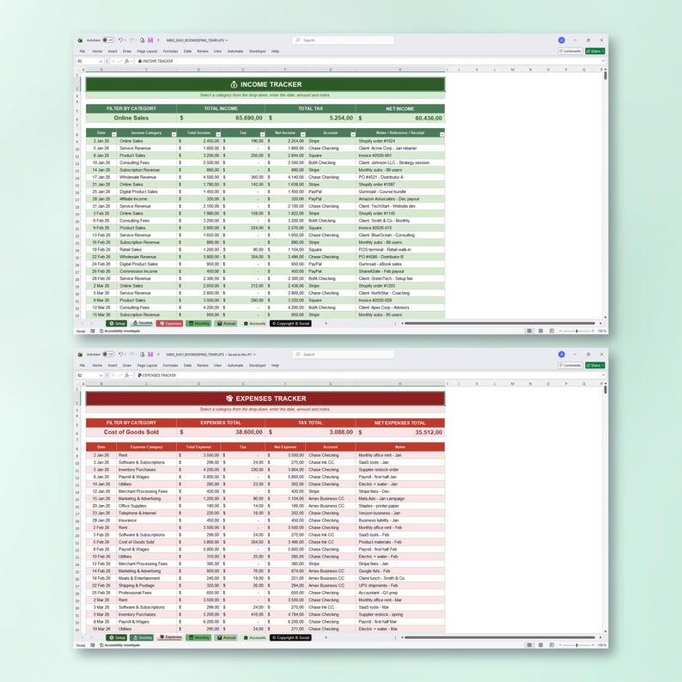Image resolution: width=682 pixels, height=682 pixels.
Task: Open Notes / Reference / Receipt column filter
Action: (441, 134)
